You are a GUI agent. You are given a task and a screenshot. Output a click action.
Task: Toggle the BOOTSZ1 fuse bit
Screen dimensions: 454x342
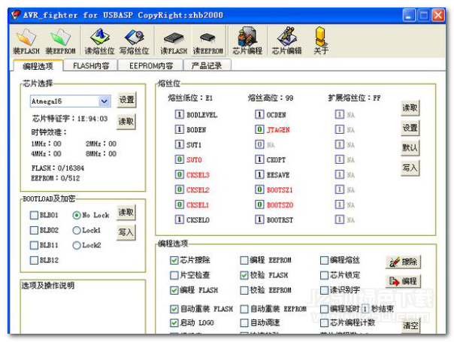tap(259, 189)
